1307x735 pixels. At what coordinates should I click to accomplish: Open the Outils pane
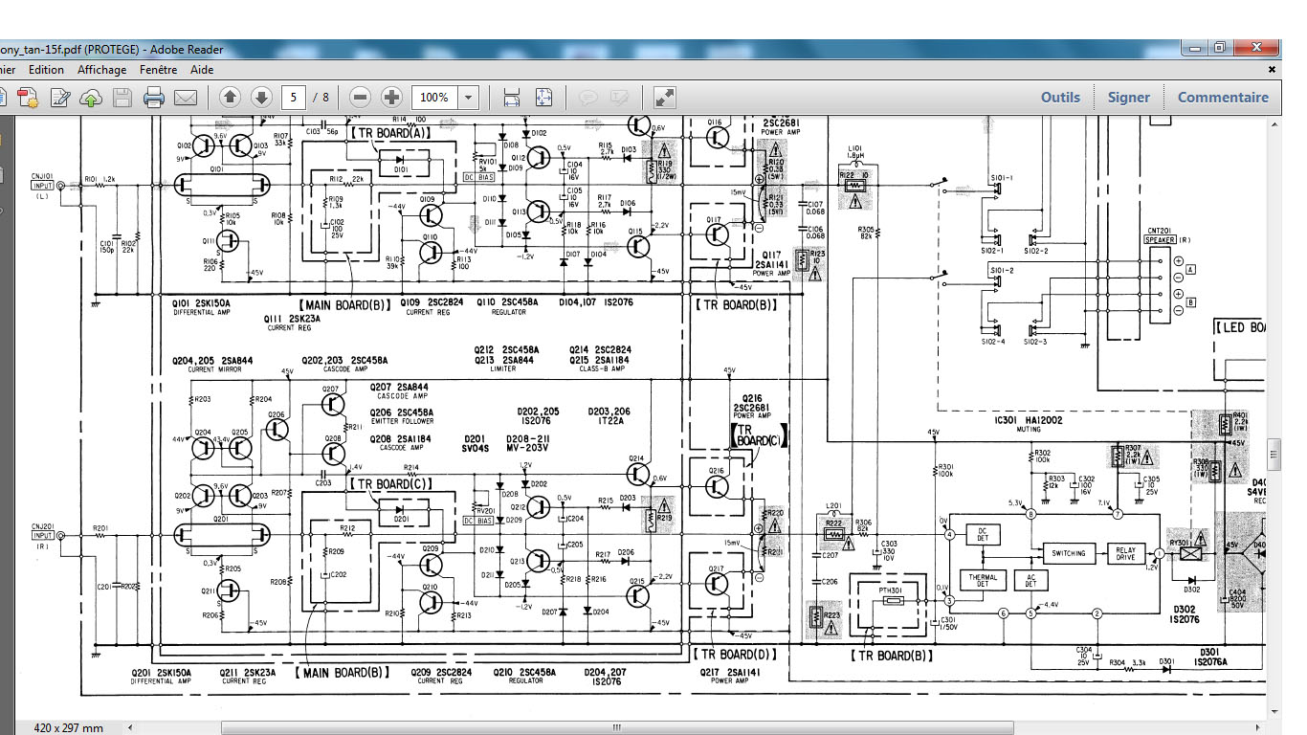[x=1060, y=97]
